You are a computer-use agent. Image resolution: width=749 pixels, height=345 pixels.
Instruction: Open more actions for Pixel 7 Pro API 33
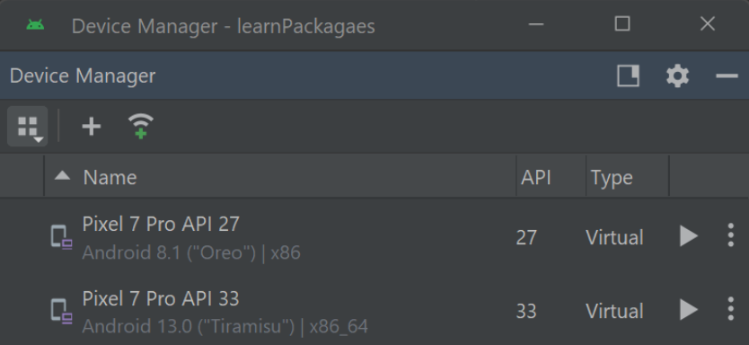pos(730,309)
